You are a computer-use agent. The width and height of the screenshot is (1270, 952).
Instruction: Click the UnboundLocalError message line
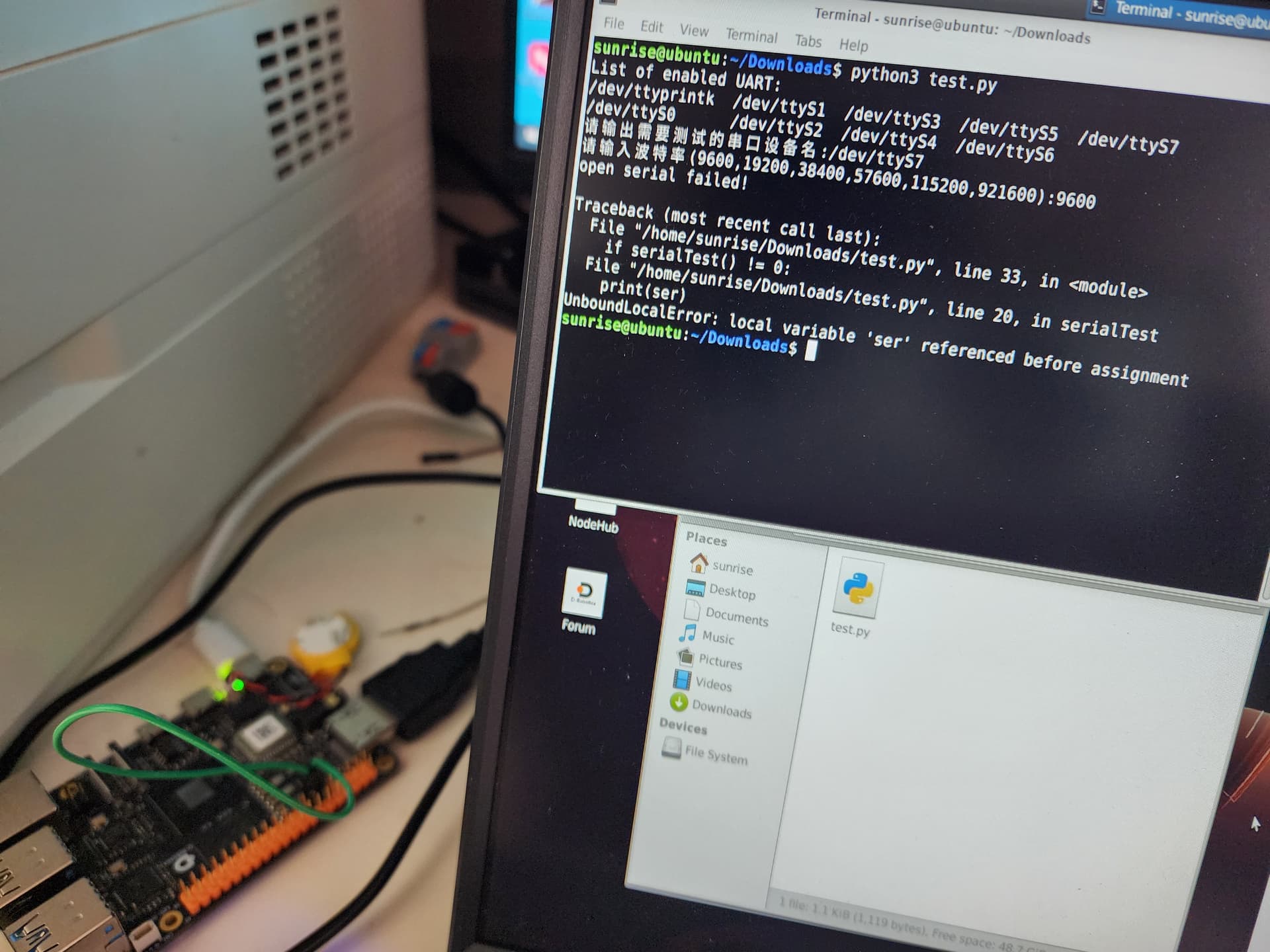pos(875,341)
